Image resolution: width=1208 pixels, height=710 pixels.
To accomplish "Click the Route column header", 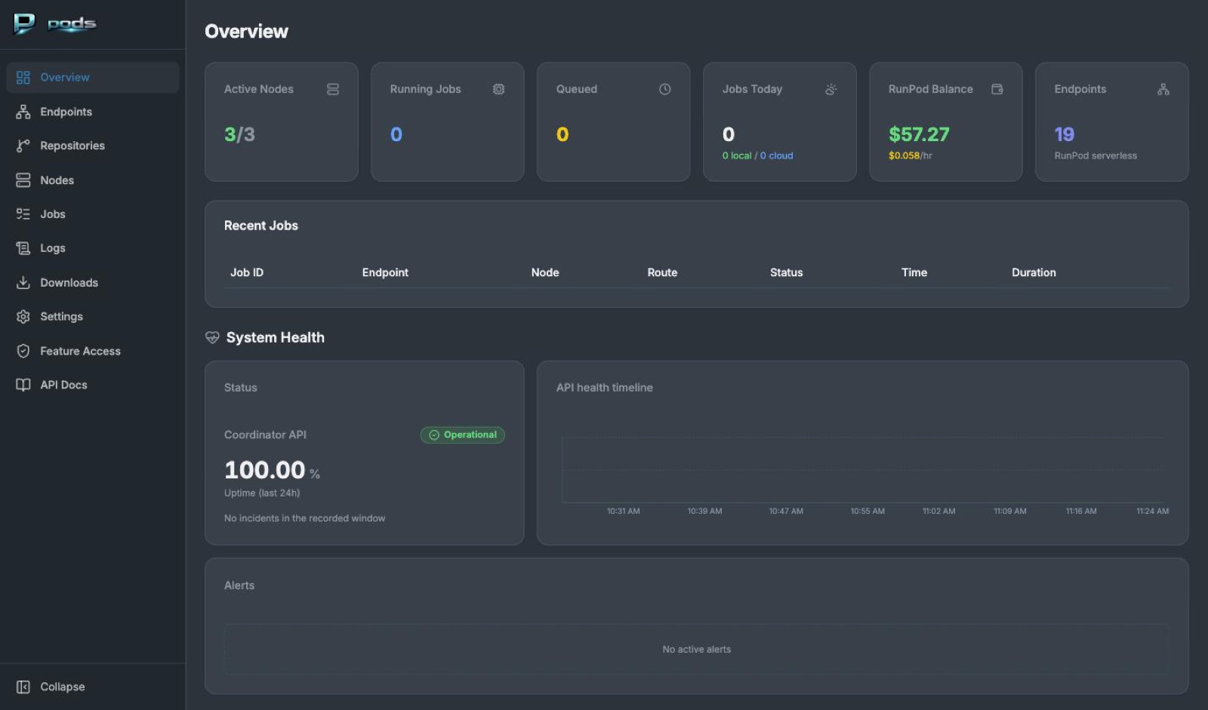I will [662, 272].
